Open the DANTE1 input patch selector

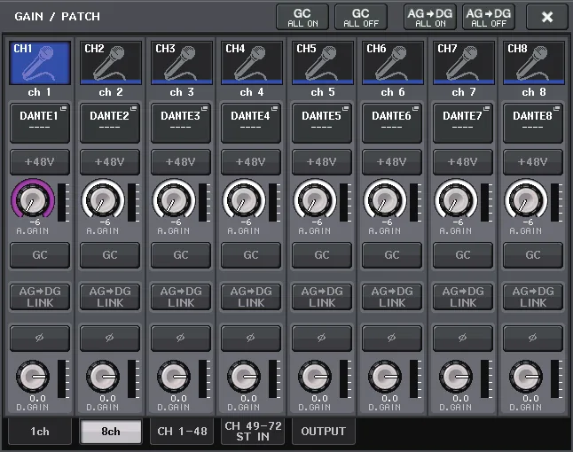pyautogui.click(x=40, y=123)
